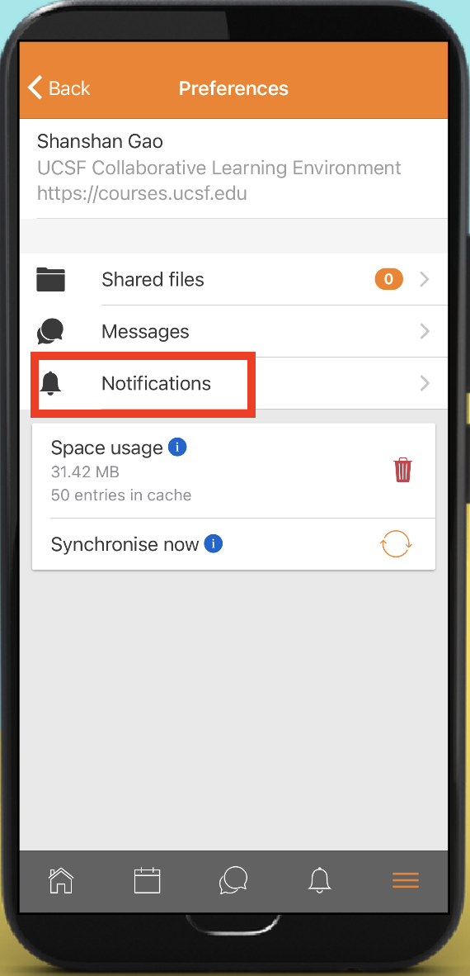Tap the Home icon in bottom bar
This screenshot has width=470, height=976.
(61, 880)
